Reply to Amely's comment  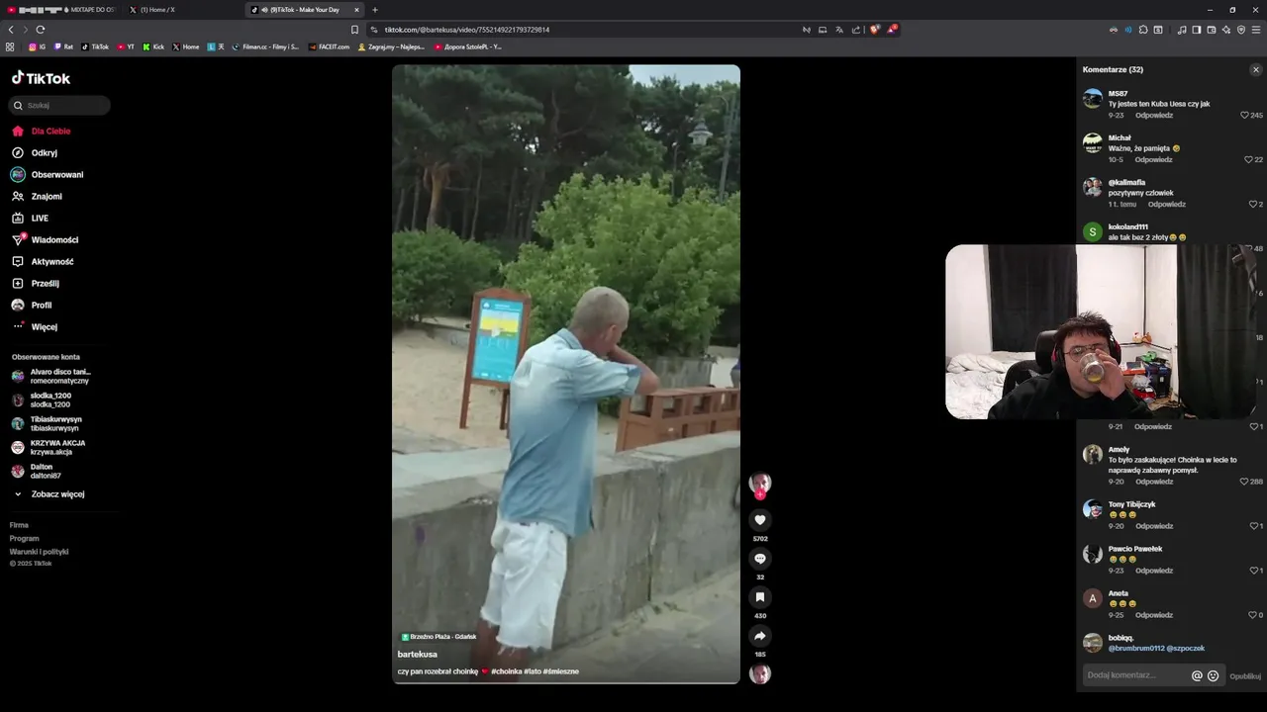click(1153, 482)
